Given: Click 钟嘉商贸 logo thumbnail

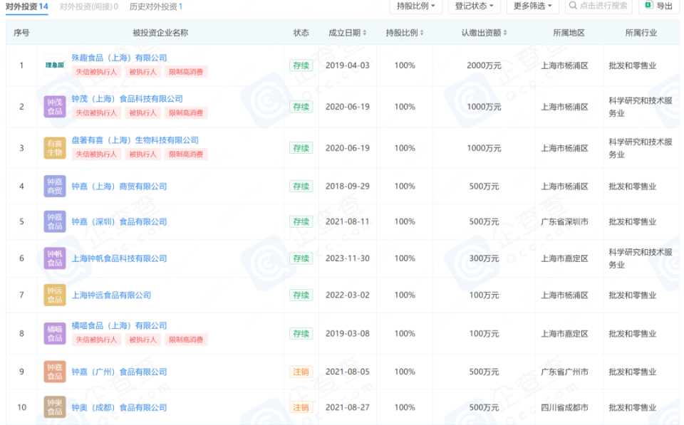Looking at the screenshot, I should [55, 186].
